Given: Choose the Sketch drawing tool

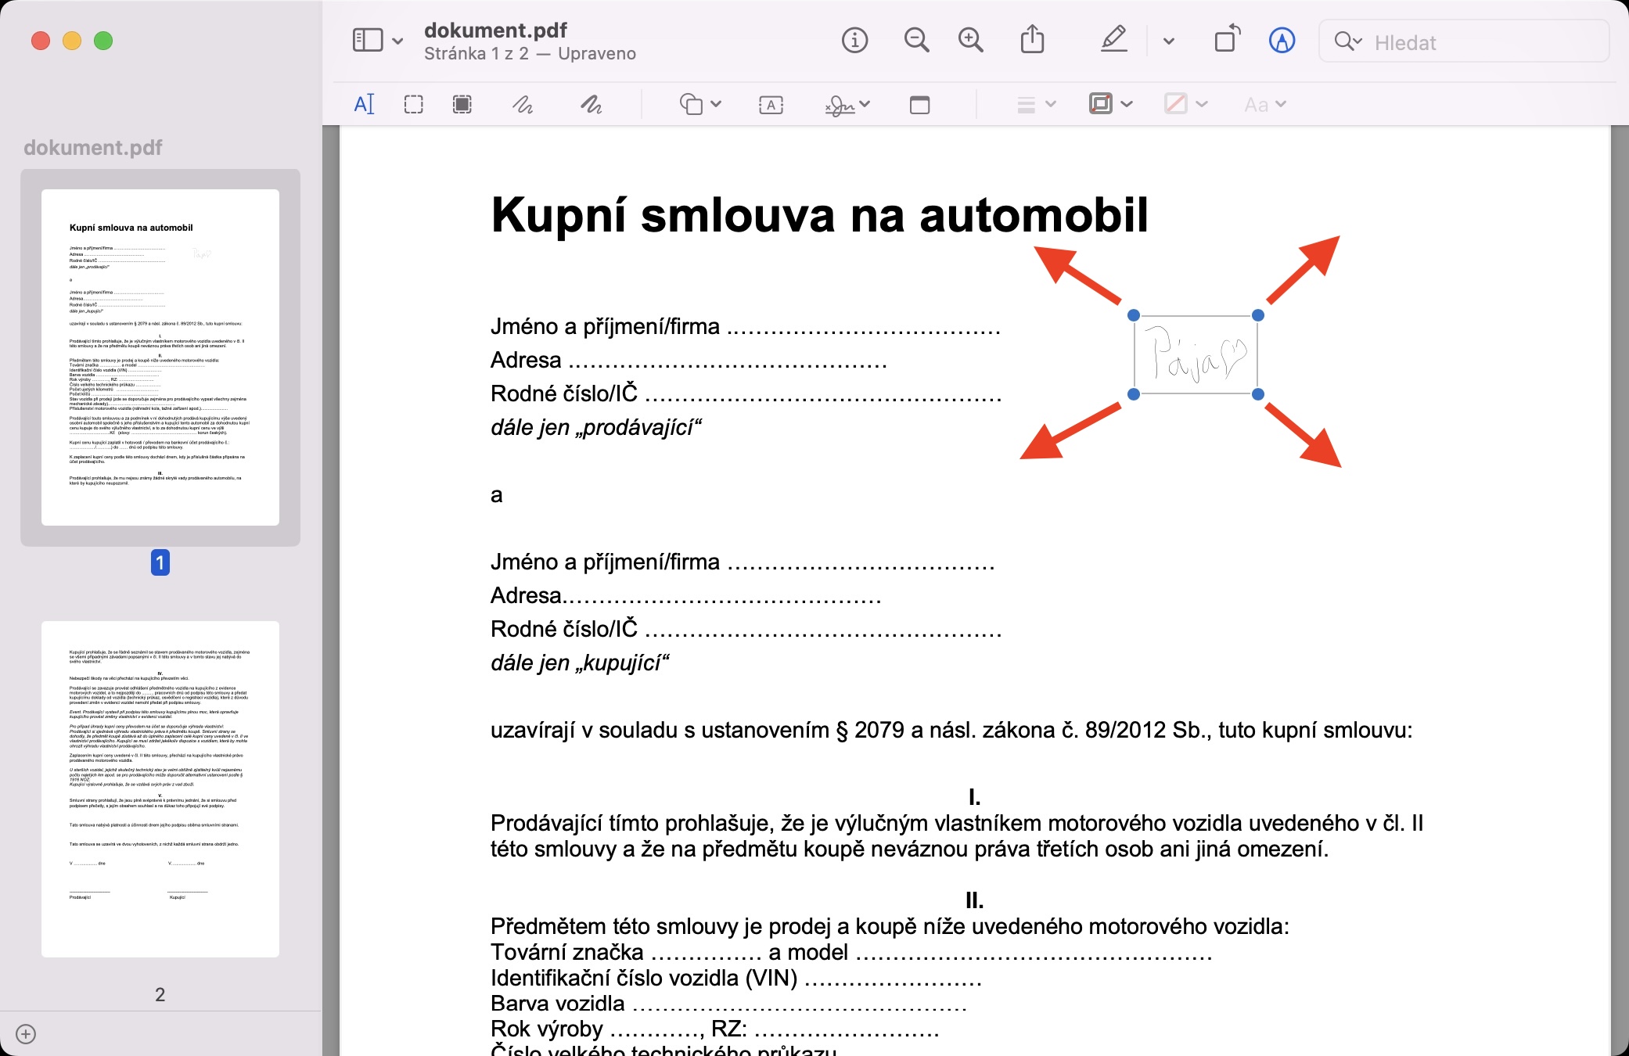Looking at the screenshot, I should pos(523,104).
